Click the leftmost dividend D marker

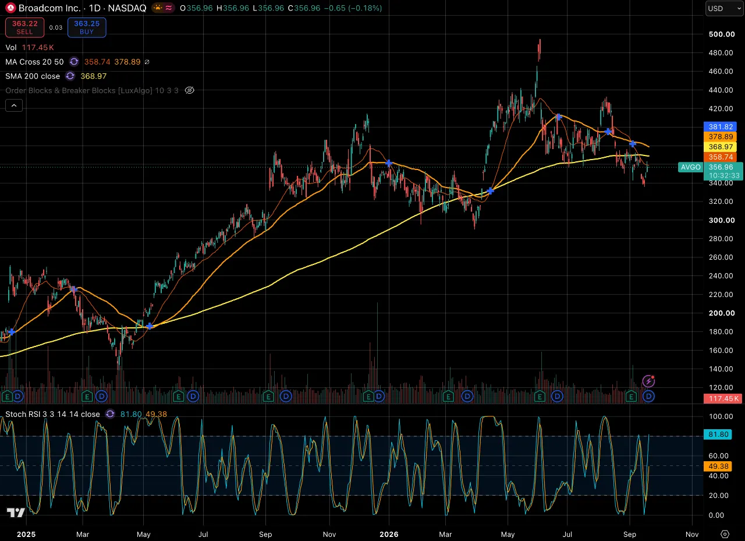(18, 397)
